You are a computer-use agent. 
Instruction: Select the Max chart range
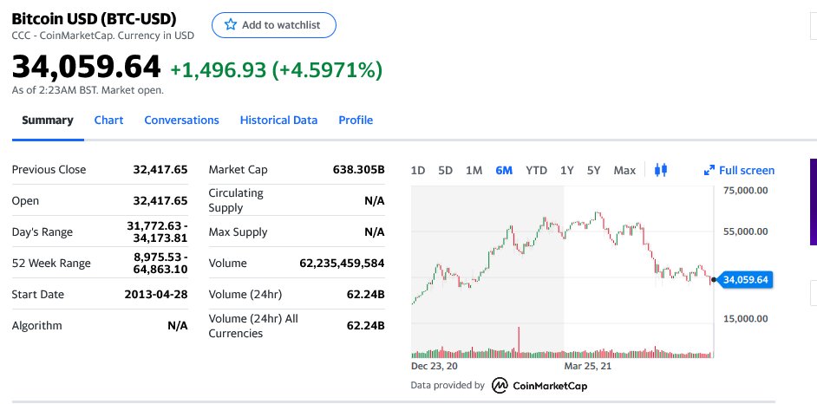point(624,170)
